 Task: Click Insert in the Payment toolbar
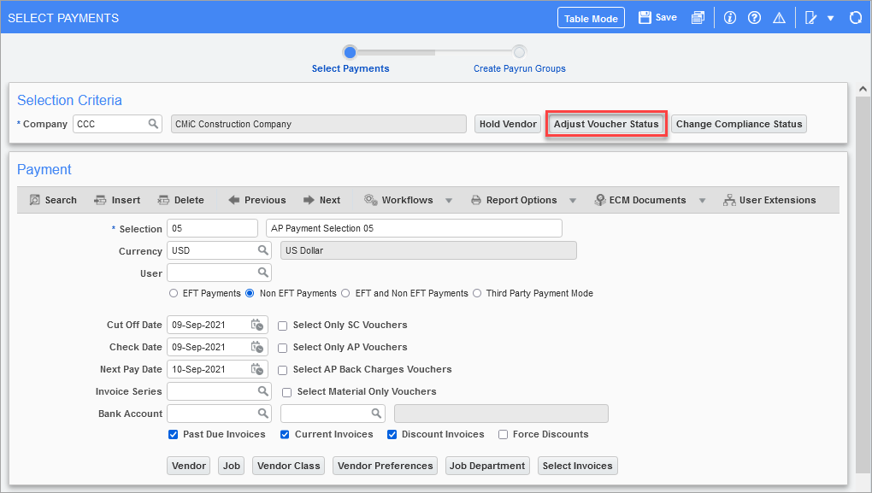(x=117, y=200)
